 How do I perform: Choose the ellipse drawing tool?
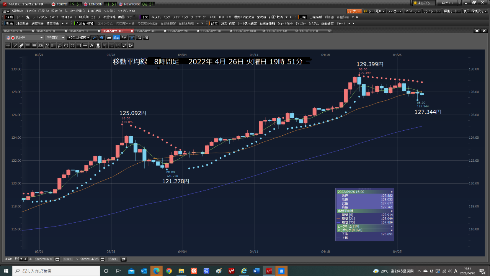point(72,46)
